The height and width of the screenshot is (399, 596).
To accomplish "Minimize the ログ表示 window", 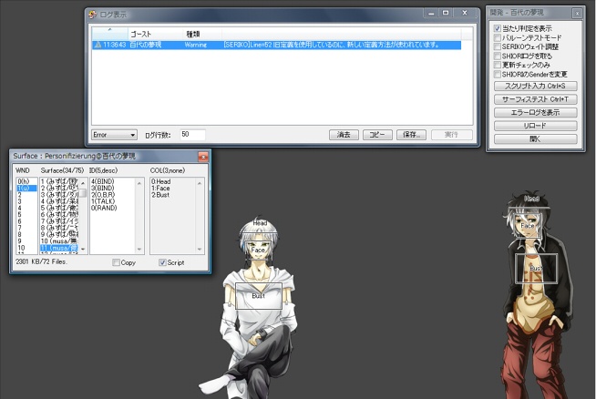I will (x=431, y=13).
